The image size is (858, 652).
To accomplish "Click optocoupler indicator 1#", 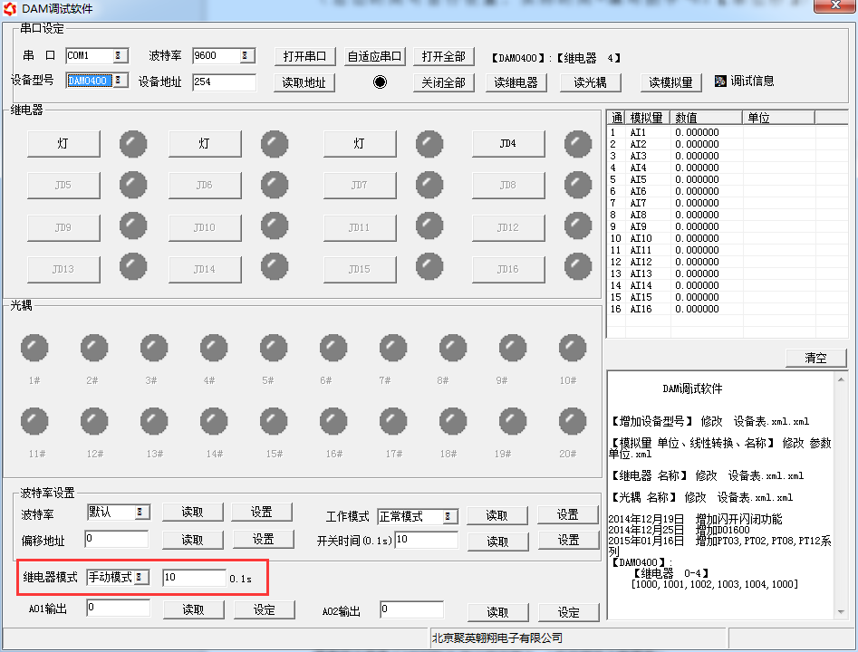I will pos(34,348).
